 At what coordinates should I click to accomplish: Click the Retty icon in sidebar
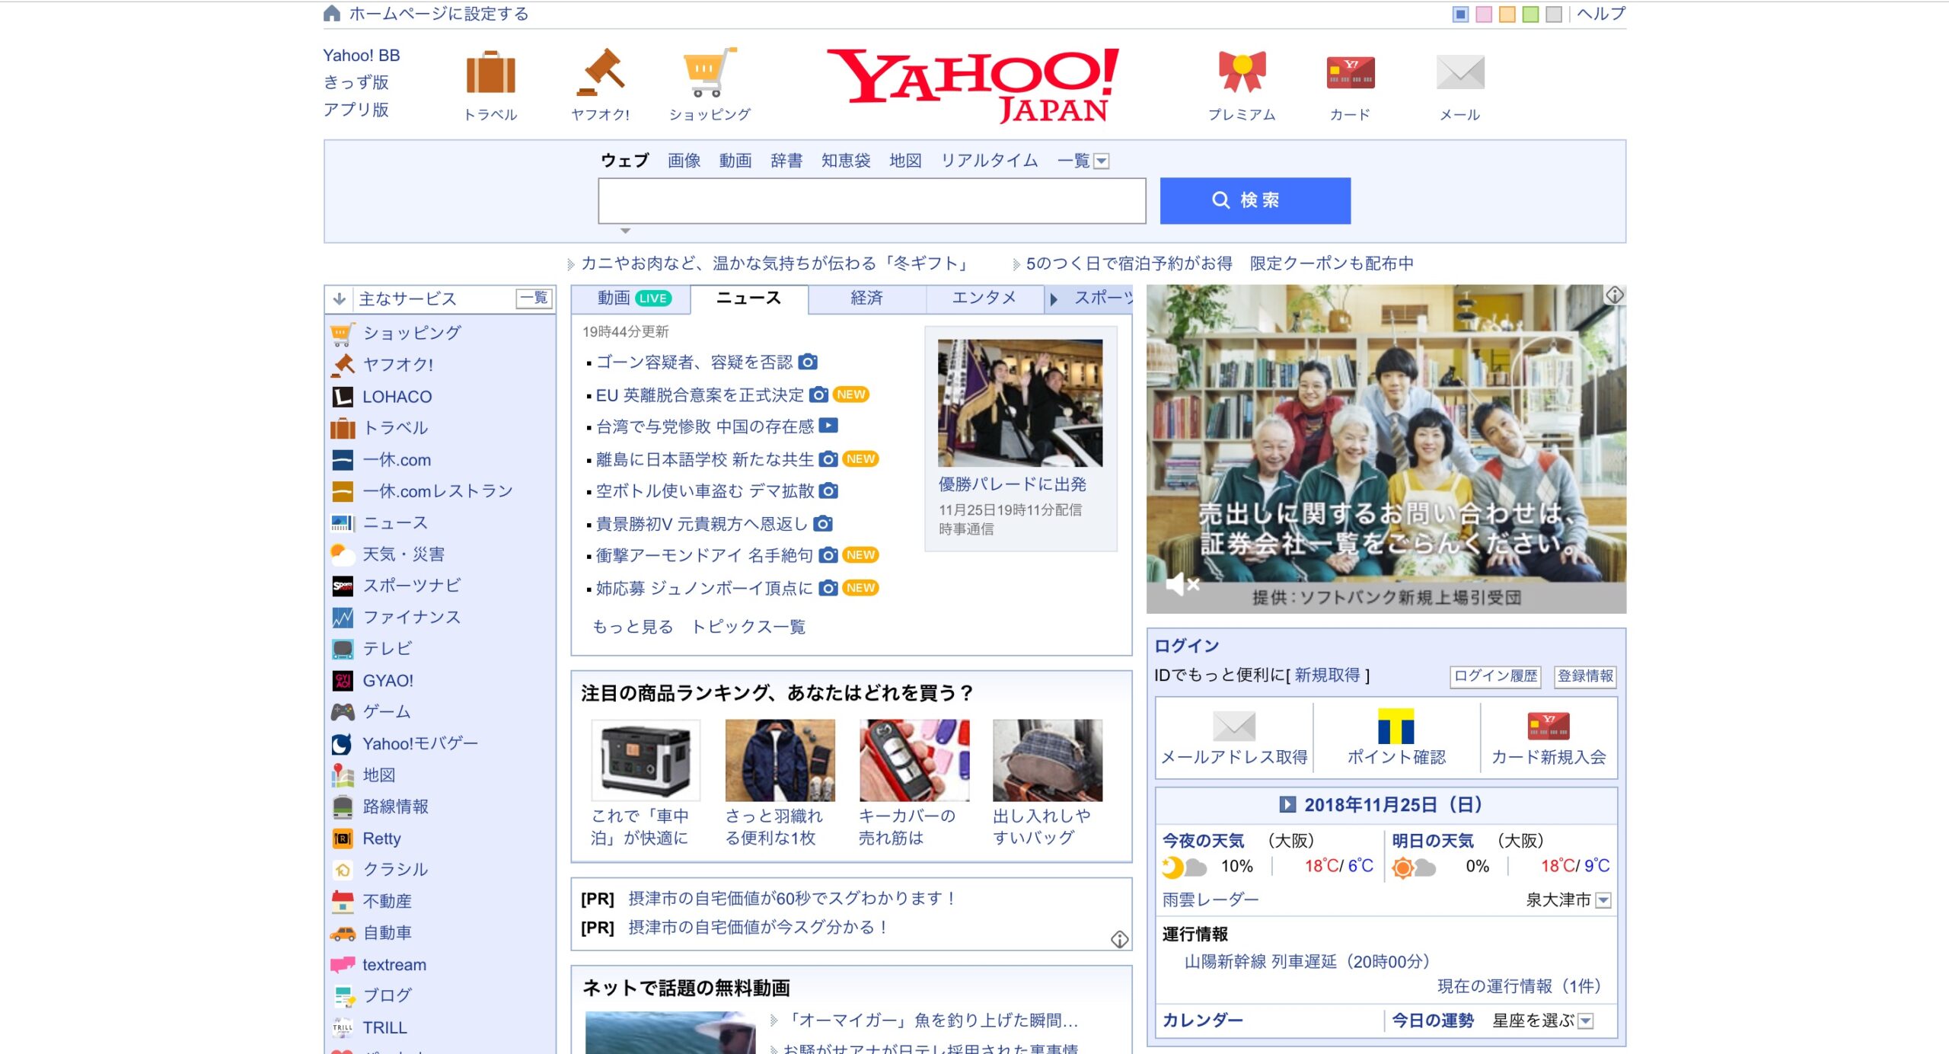[343, 838]
